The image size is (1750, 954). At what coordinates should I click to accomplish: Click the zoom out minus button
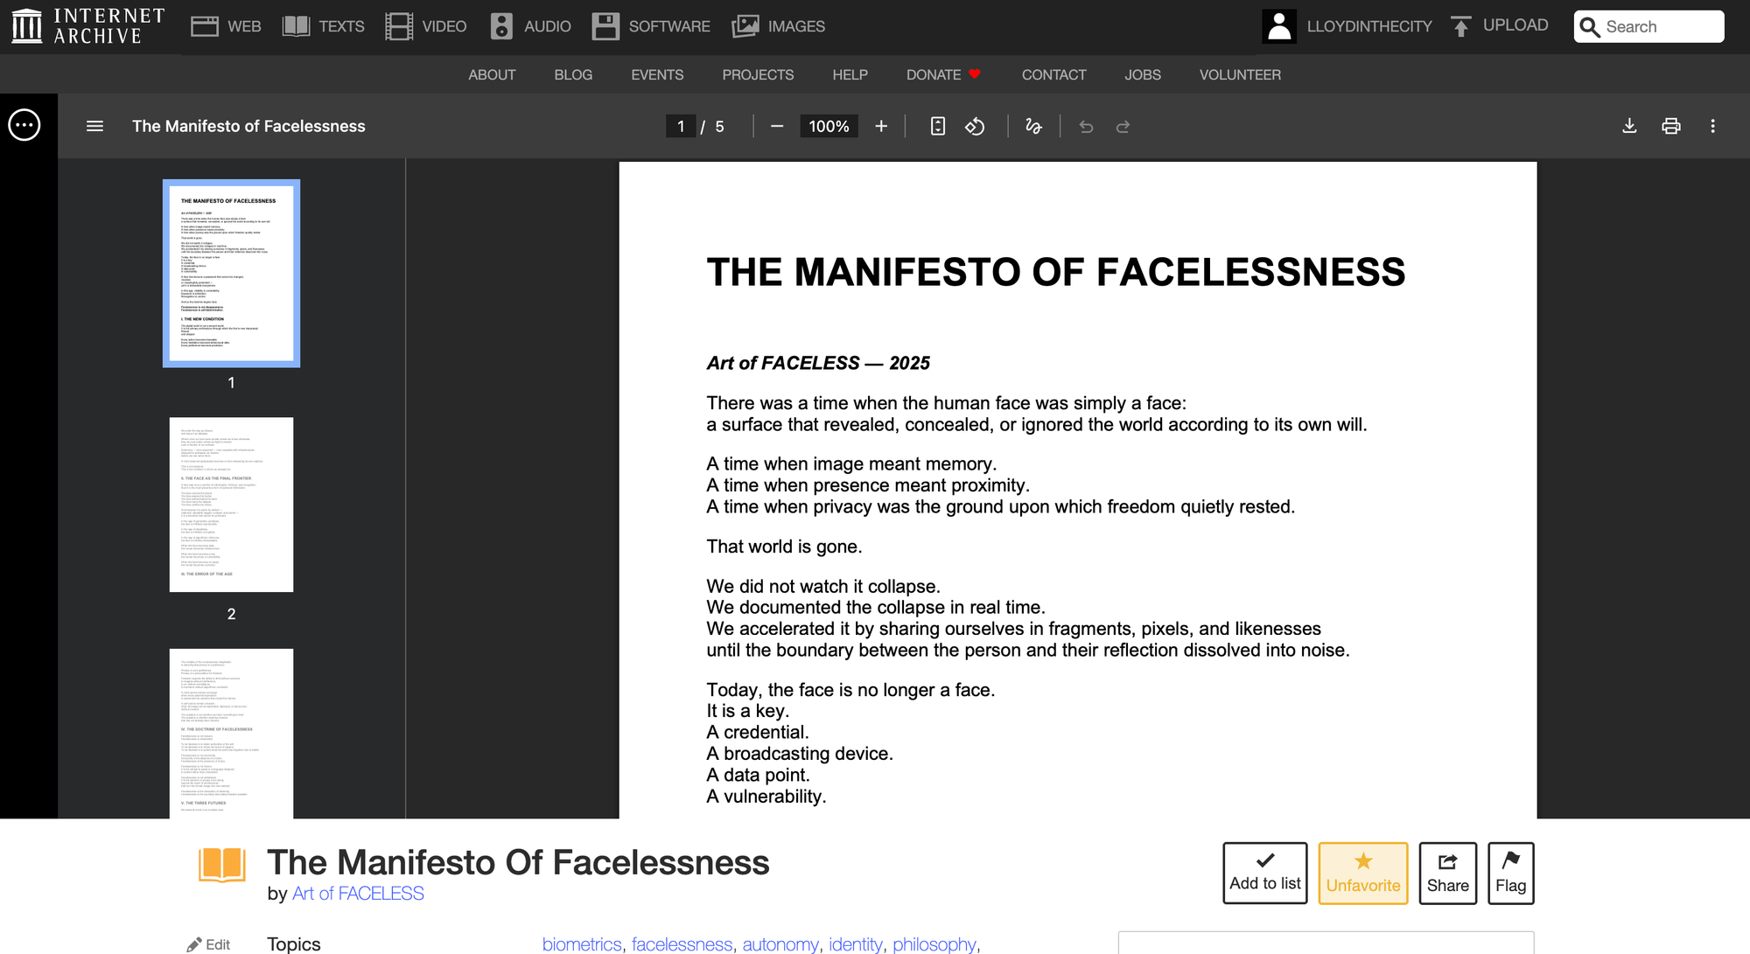coord(776,127)
